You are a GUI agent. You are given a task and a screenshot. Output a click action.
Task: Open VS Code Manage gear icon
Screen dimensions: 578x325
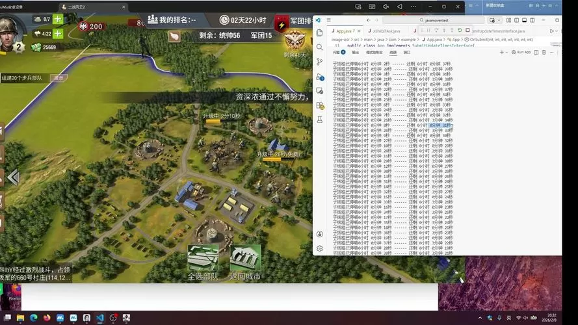coord(320,248)
